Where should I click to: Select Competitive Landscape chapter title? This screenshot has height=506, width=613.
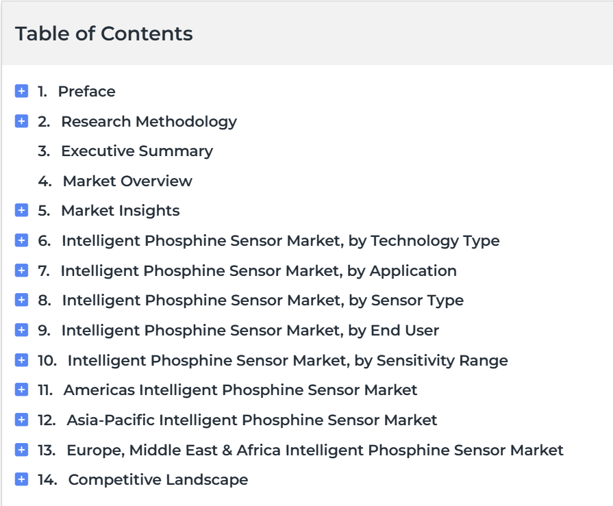(158, 480)
